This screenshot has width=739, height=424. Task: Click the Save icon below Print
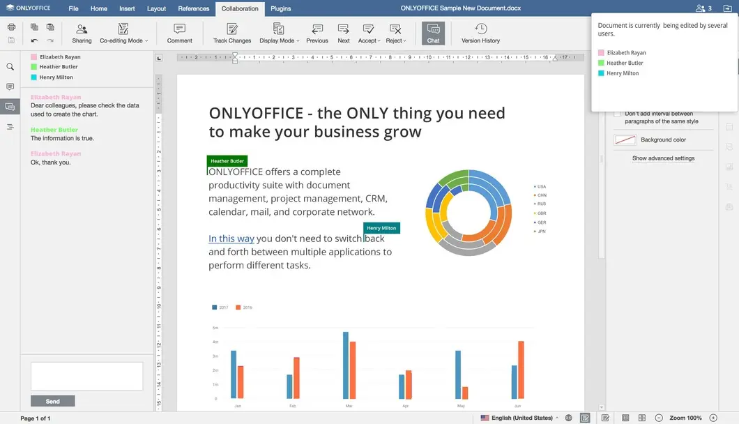pyautogui.click(x=11, y=40)
